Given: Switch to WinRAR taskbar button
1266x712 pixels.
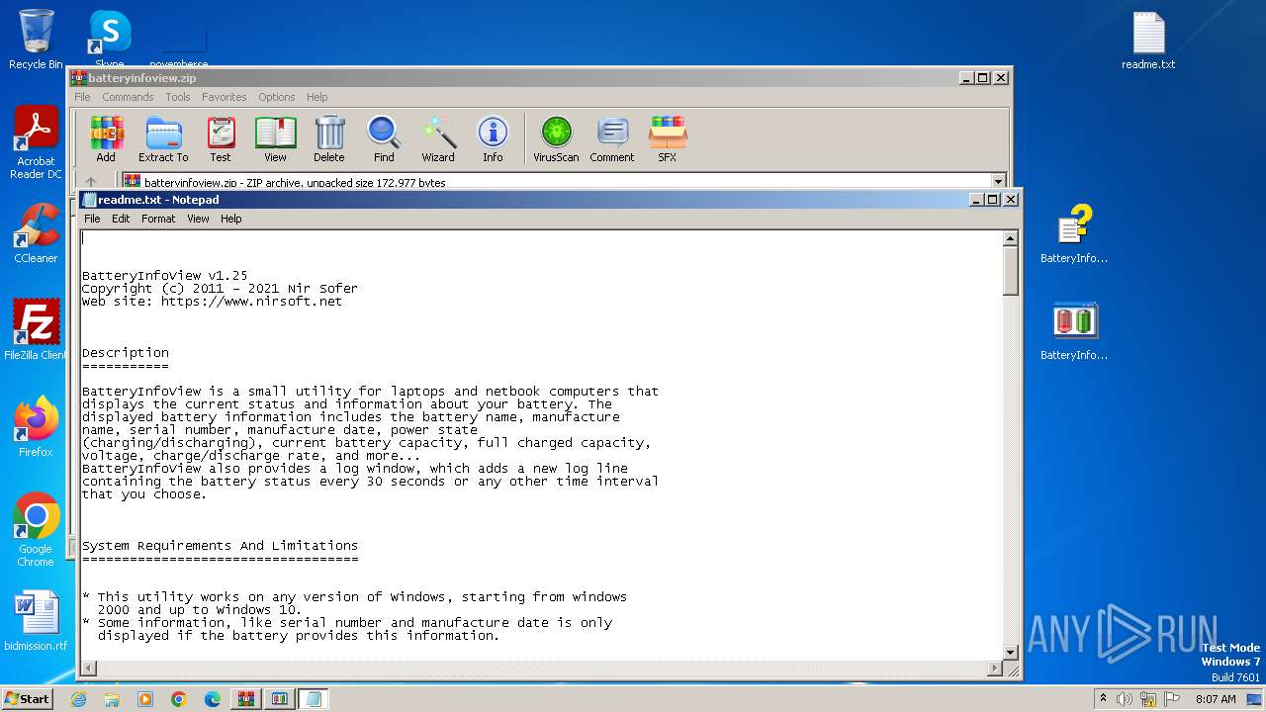Looking at the screenshot, I should coord(246,699).
